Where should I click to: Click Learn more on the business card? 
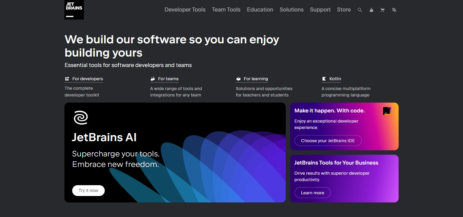312,193
